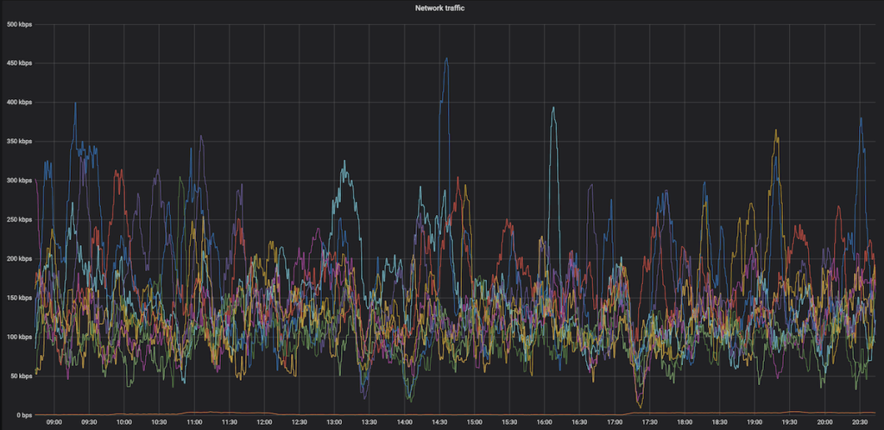The height and width of the screenshot is (430, 884).
Task: Click the 17:30 time axis label
Action: 649,422
